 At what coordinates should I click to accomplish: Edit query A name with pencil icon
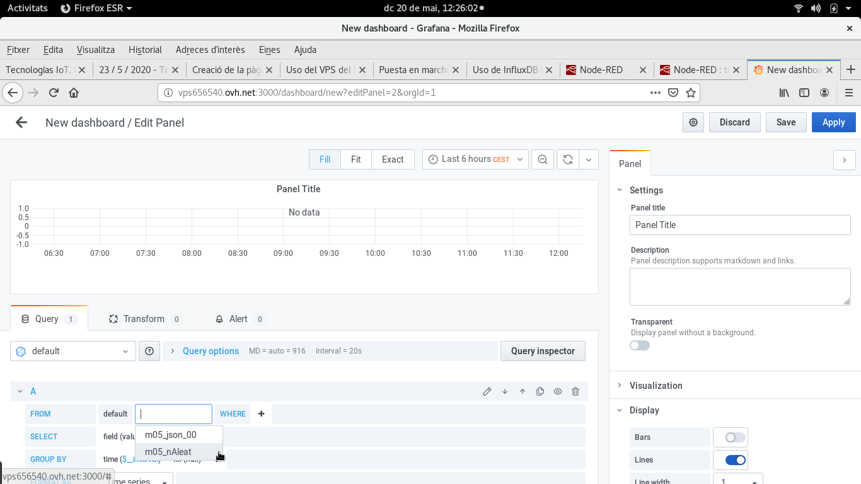487,391
